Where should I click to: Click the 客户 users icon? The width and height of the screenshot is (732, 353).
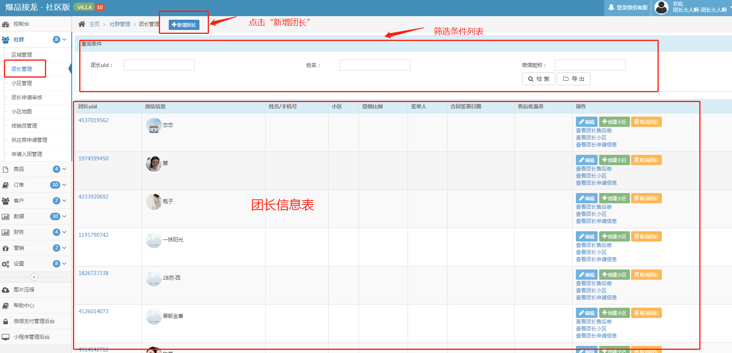(x=6, y=201)
